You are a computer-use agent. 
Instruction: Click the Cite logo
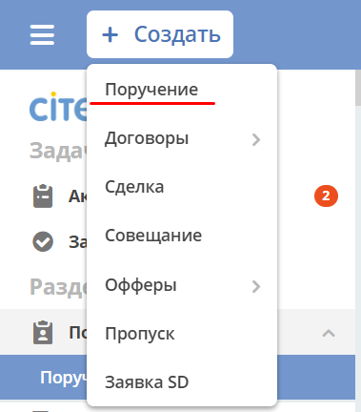coord(58,107)
